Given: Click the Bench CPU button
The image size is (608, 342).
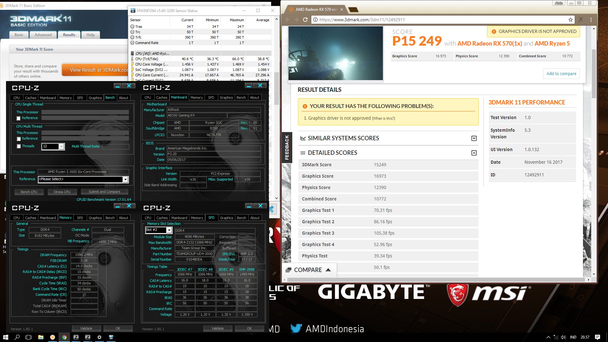Looking at the screenshot, I should pos(29,192).
